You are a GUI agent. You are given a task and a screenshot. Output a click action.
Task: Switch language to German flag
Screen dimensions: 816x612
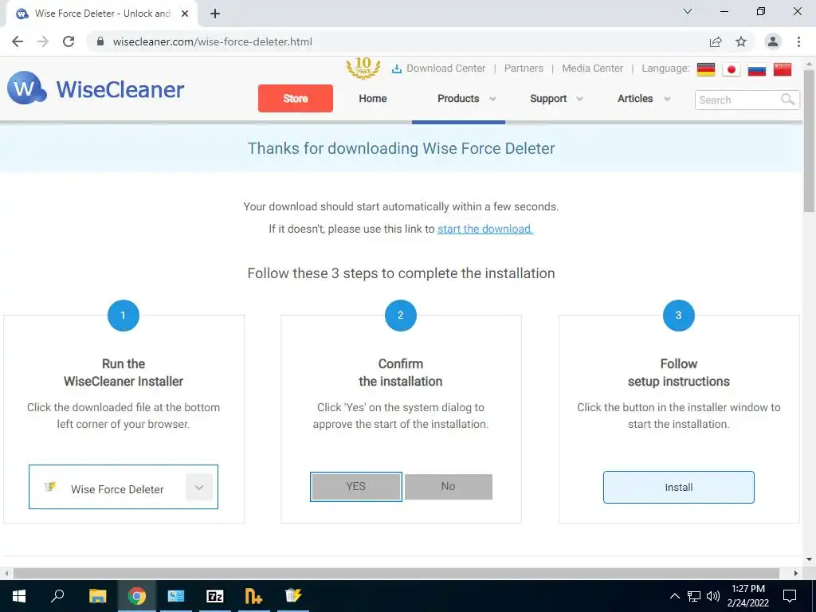(706, 69)
